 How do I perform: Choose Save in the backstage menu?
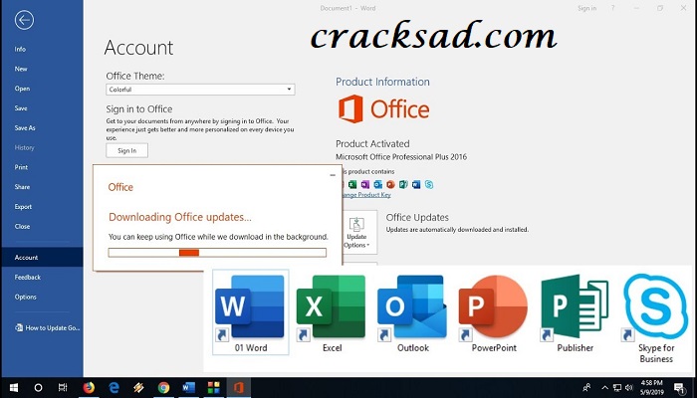21,107
